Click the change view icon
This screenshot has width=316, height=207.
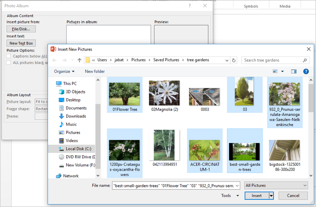[275, 72]
